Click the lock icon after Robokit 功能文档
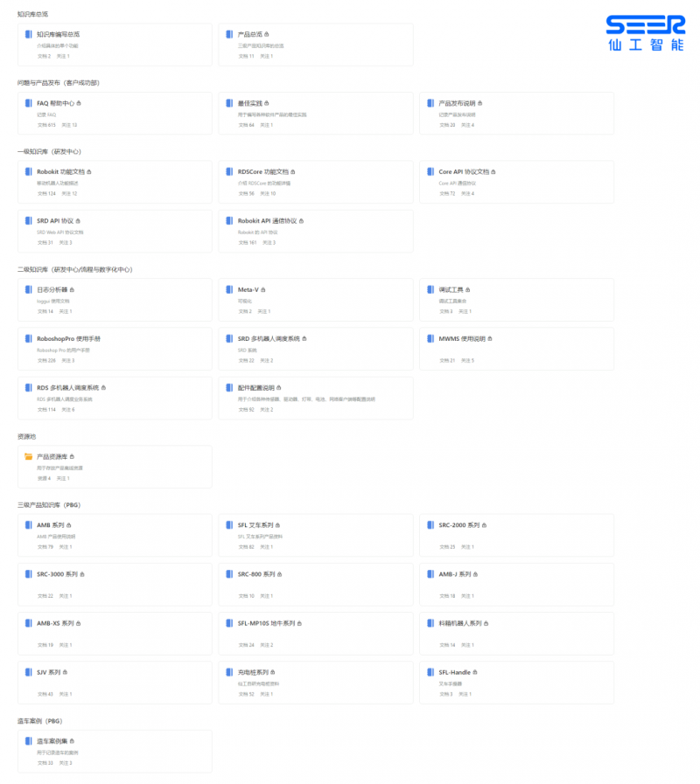 click(89, 172)
